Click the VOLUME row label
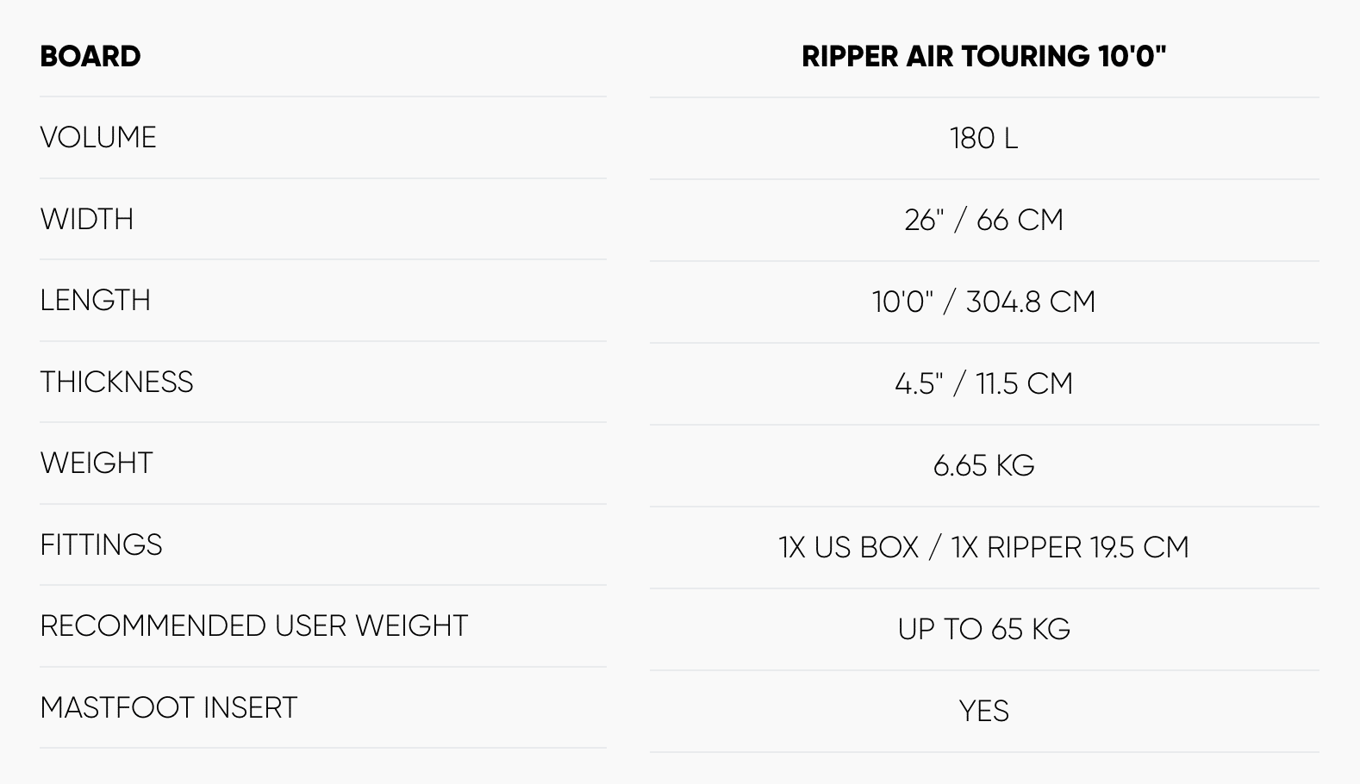Viewport: 1360px width, 784px height. (98, 138)
